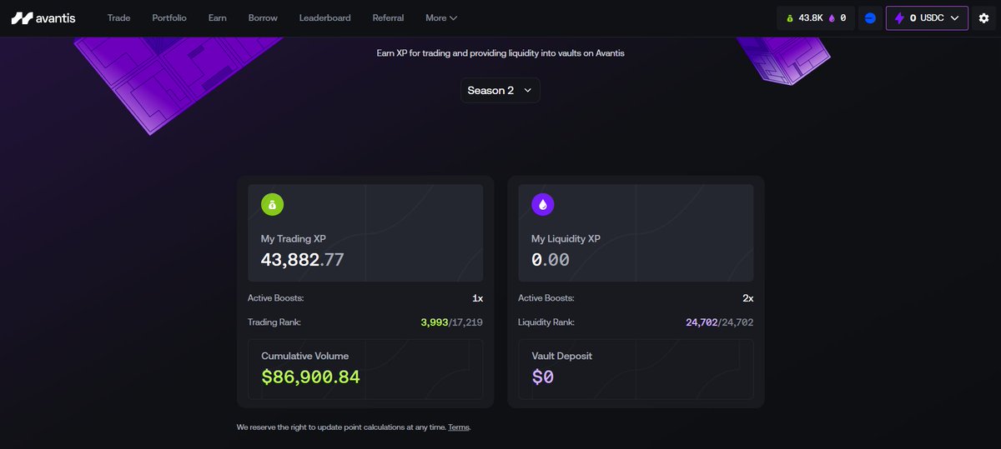The height and width of the screenshot is (449, 1001).
Task: Expand the More menu
Action: coord(441,17)
